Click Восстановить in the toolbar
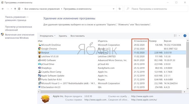This screenshot has height=104, width=189. 77,36
